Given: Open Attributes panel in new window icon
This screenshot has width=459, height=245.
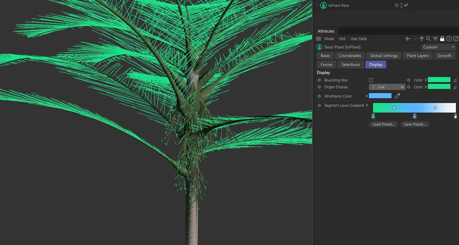Looking at the screenshot, I should point(456,39).
